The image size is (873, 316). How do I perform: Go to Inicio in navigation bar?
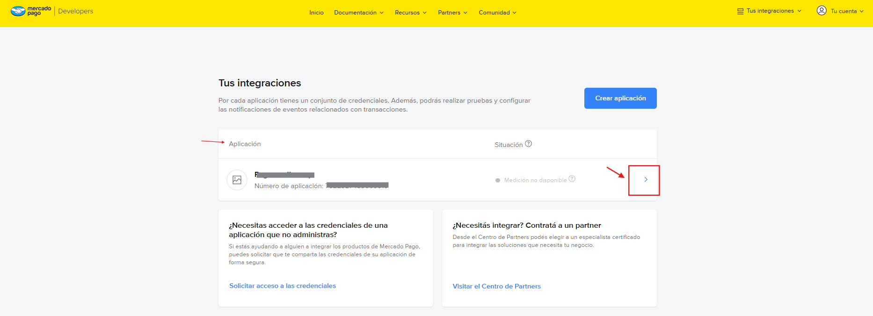pos(316,13)
